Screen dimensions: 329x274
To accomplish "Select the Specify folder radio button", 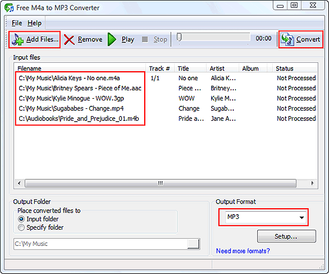I will 21,227.
